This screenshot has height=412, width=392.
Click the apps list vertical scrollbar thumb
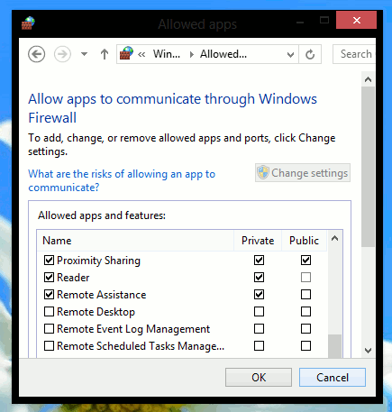(334, 346)
